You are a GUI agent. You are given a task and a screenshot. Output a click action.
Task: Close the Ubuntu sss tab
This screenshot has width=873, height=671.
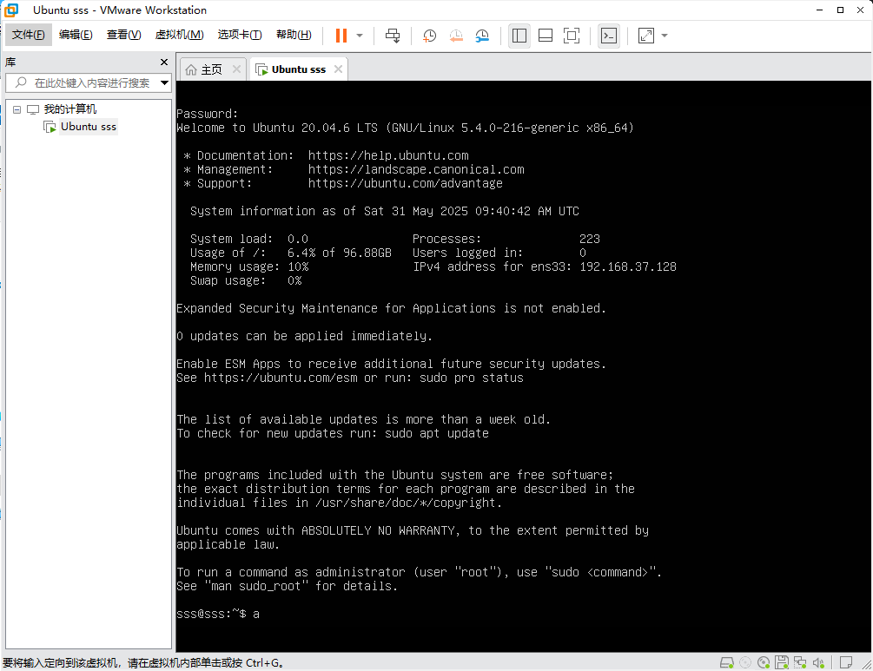(x=339, y=69)
